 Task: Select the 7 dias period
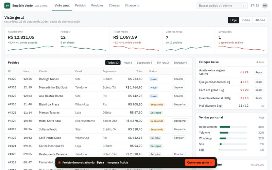click(x=246, y=20)
